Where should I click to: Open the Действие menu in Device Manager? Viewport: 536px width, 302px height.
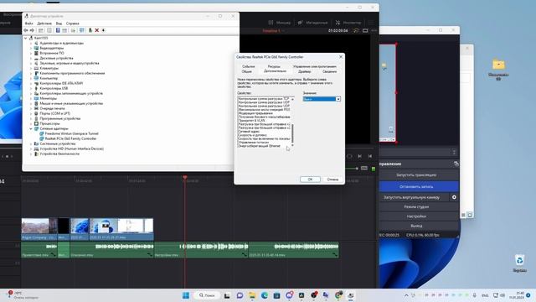tap(44, 23)
